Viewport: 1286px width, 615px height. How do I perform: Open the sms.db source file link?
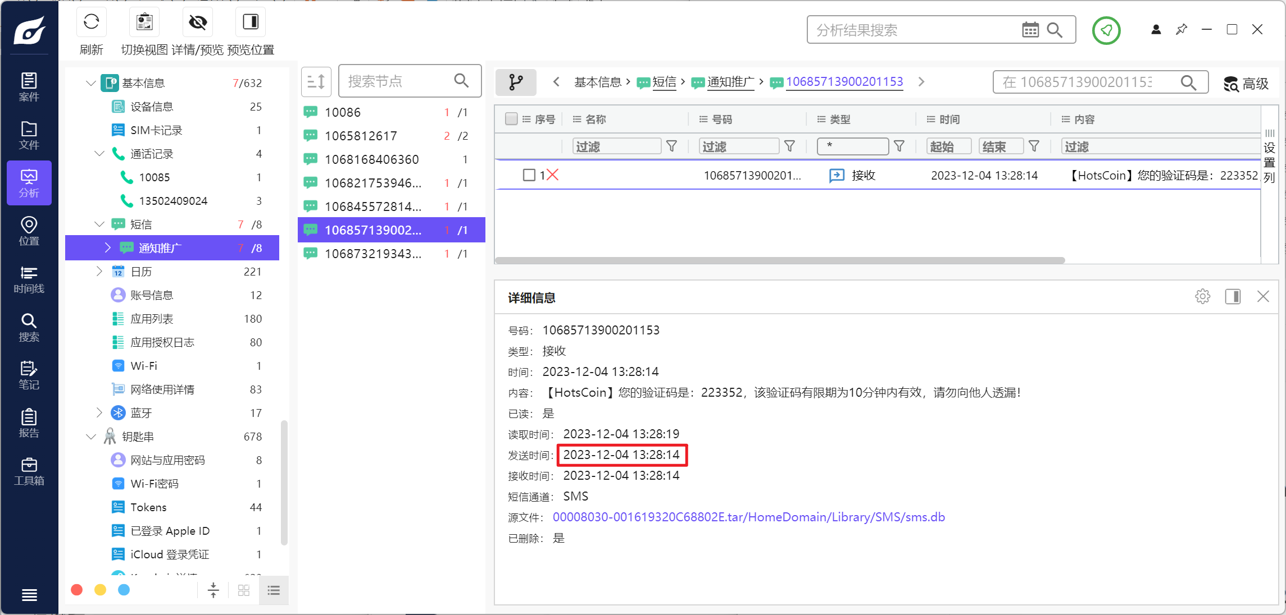pyautogui.click(x=748, y=517)
